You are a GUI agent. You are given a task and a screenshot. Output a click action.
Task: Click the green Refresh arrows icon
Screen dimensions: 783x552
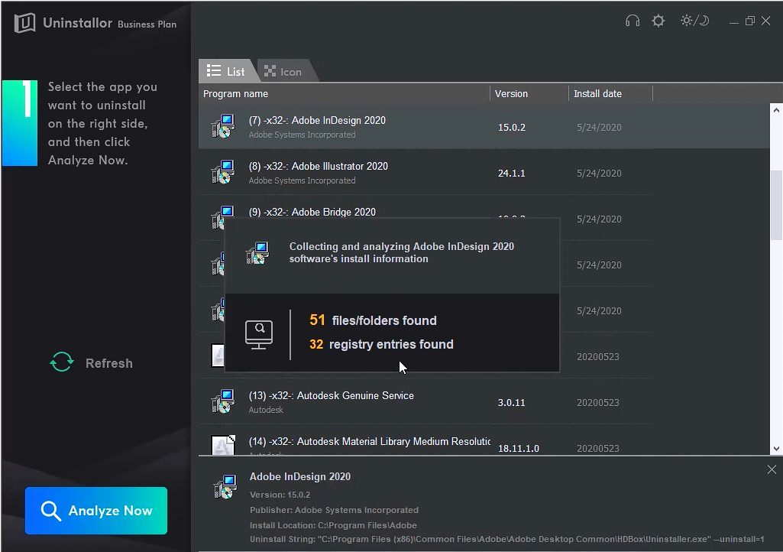[x=62, y=362]
